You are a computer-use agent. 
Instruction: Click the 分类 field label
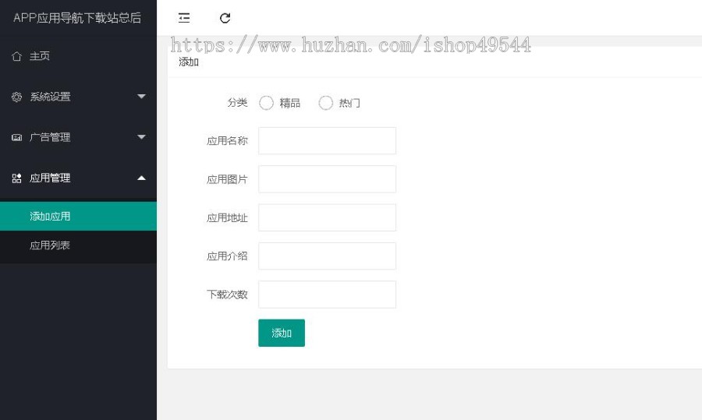[237, 103]
